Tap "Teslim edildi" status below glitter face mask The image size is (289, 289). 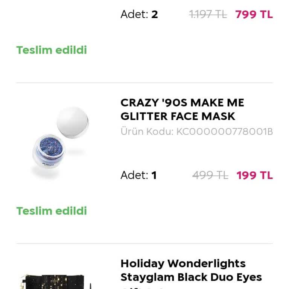(x=52, y=211)
